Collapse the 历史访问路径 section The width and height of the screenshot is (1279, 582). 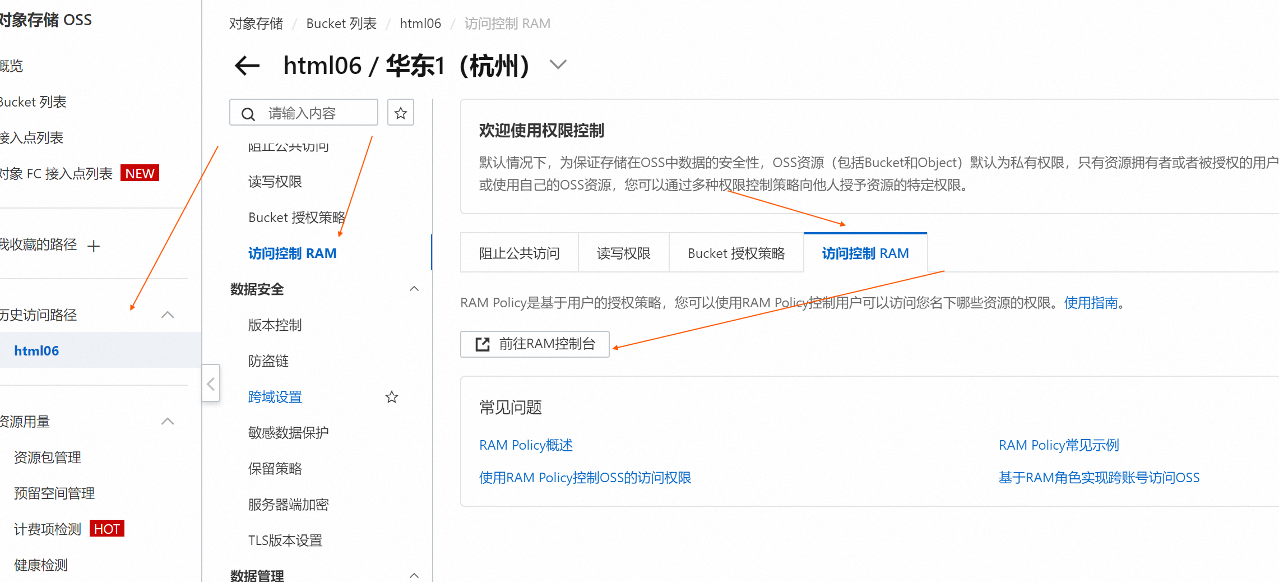[x=168, y=315]
